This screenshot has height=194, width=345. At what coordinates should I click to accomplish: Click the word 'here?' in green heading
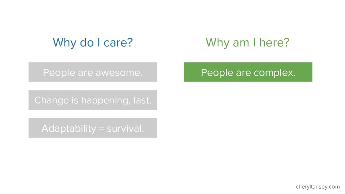pos(274,43)
